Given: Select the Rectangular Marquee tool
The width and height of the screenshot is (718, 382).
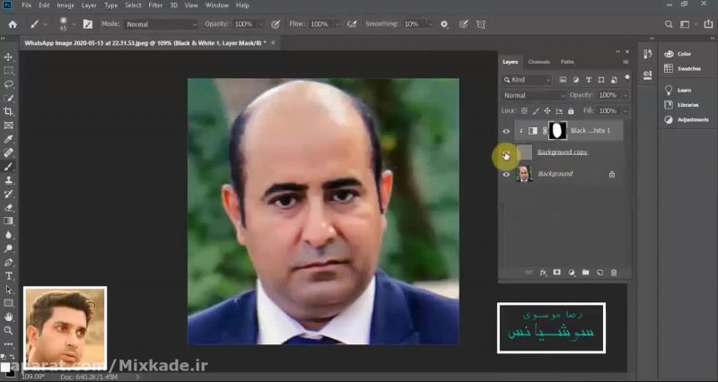Looking at the screenshot, I should pyautogui.click(x=9, y=70).
